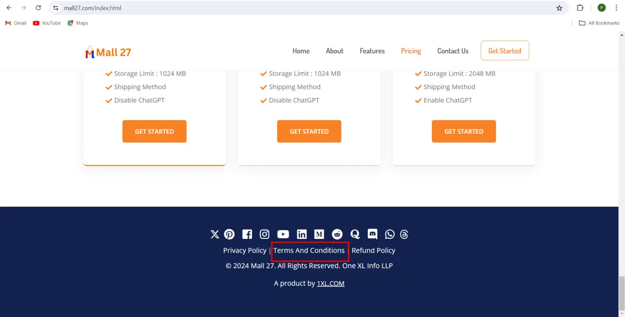Go to the Features nav menu item
625x317 pixels.
pyautogui.click(x=372, y=51)
